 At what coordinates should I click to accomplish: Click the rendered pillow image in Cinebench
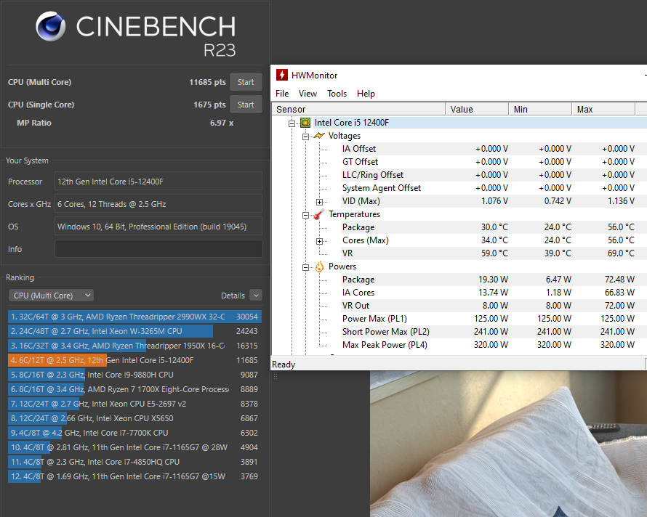pyautogui.click(x=508, y=444)
